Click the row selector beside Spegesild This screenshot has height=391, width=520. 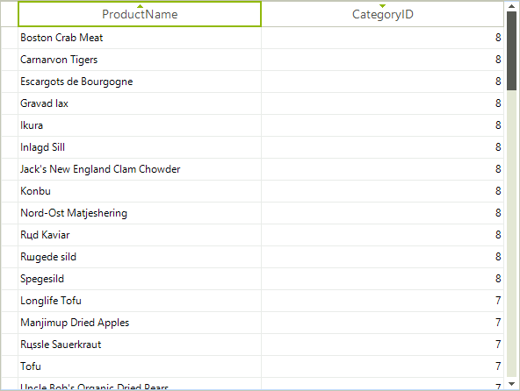pyautogui.click(x=10, y=279)
